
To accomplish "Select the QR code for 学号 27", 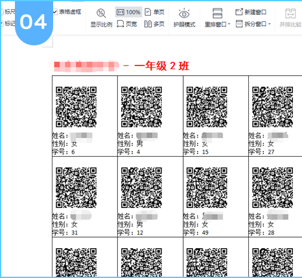I will click(x=273, y=107).
